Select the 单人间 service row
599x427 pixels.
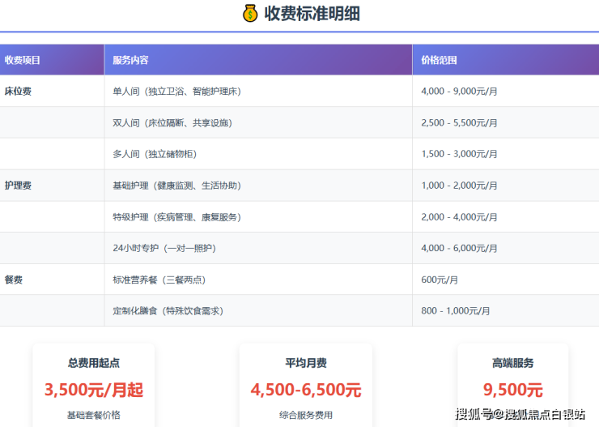[x=176, y=92]
